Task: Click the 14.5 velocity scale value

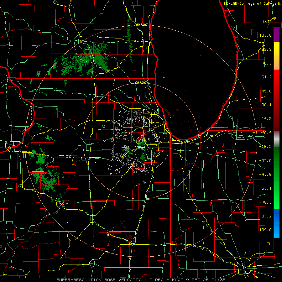Action: [267, 119]
